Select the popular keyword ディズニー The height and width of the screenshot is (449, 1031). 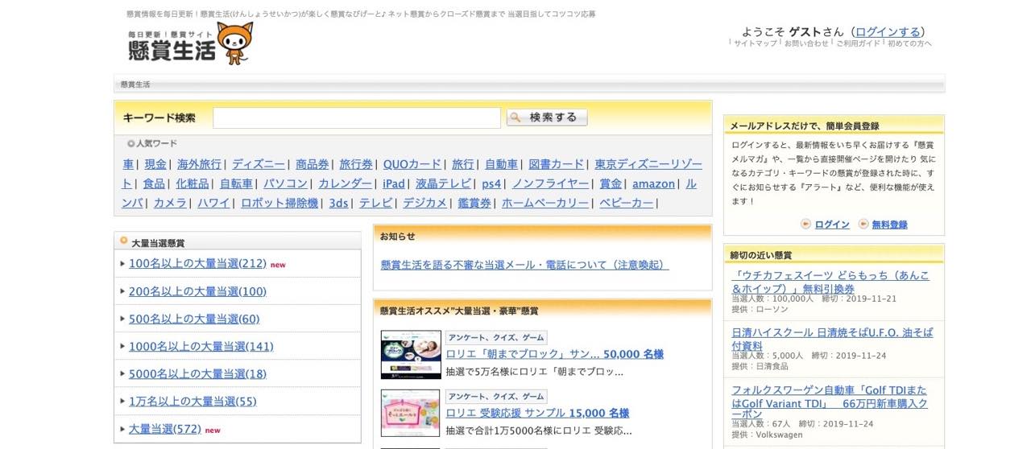click(259, 163)
